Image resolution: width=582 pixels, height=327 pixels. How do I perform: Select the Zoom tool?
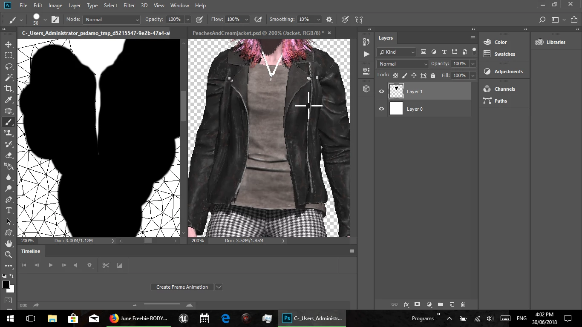[x=9, y=255]
